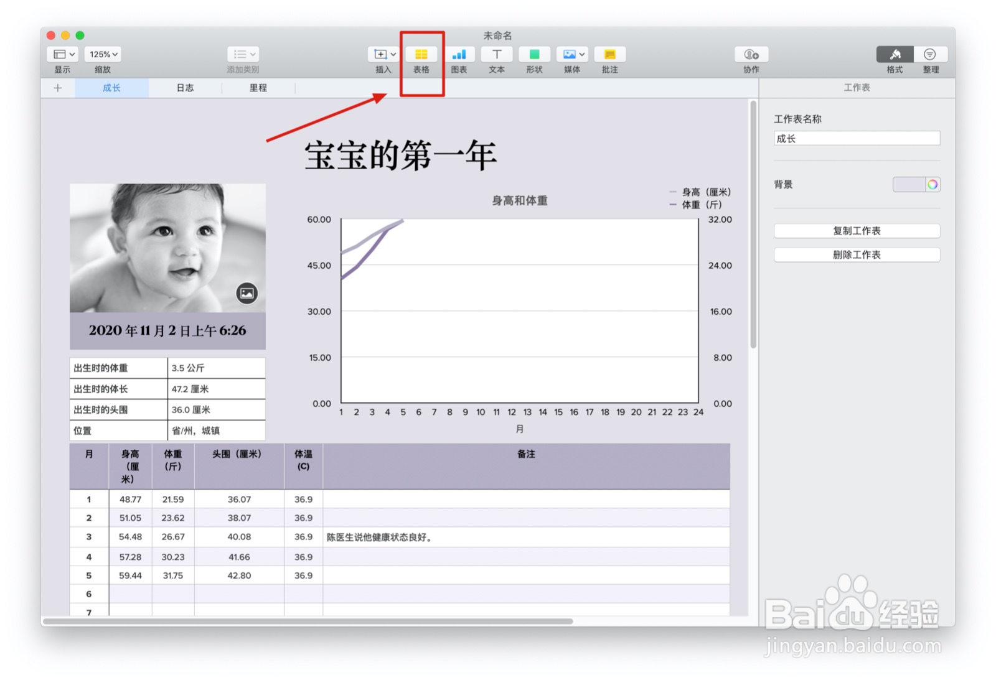Add a comment with the 批注 icon
Screen dimensions: 996x680
pyautogui.click(x=609, y=54)
